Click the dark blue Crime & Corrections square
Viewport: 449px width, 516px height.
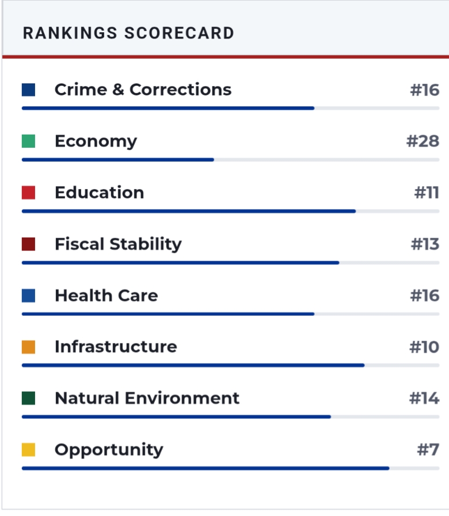[28, 90]
